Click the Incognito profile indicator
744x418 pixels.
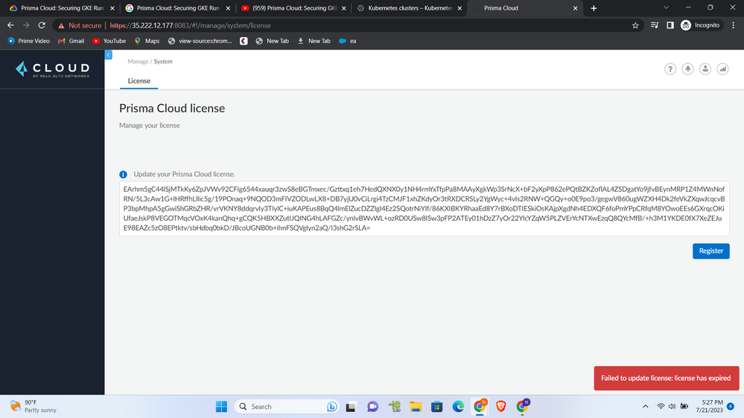tap(700, 25)
